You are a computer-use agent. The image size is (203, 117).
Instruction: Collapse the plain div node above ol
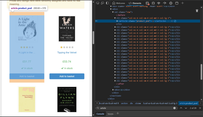[x=111, y=9]
